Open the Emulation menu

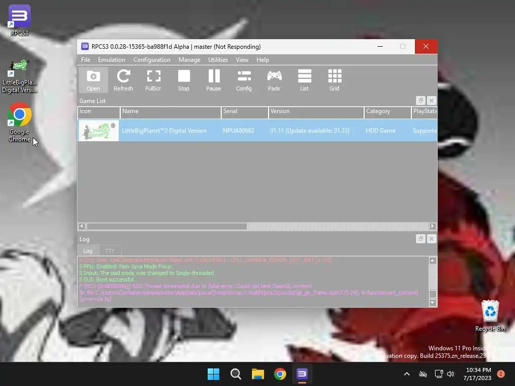tap(112, 60)
